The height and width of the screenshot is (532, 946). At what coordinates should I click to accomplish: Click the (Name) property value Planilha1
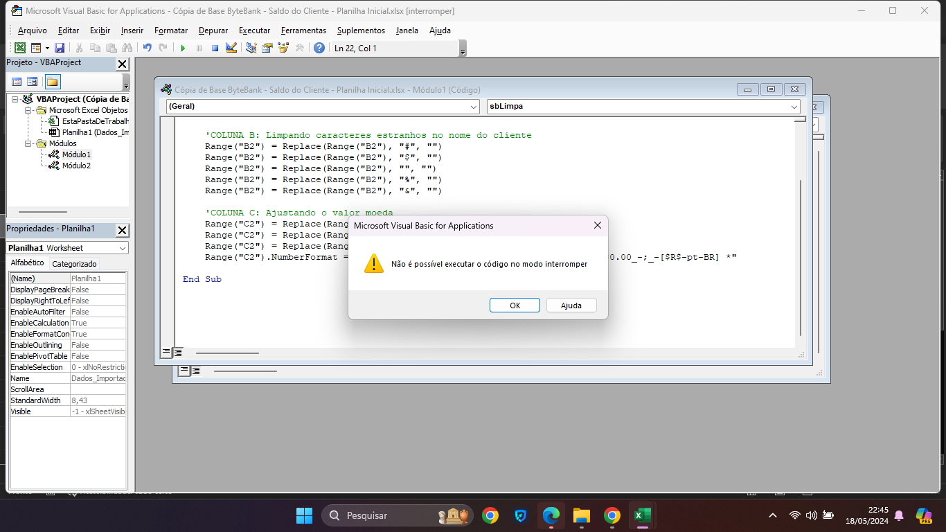pos(98,278)
